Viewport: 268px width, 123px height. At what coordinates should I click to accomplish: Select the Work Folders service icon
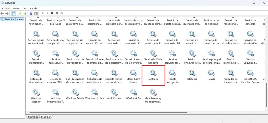coord(114,92)
